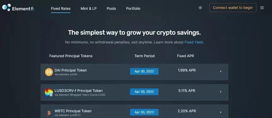Image resolution: width=272 pixels, height=118 pixels.
Task: Click the WBTC bitcoin token icon
Action: pyautogui.click(x=49, y=113)
